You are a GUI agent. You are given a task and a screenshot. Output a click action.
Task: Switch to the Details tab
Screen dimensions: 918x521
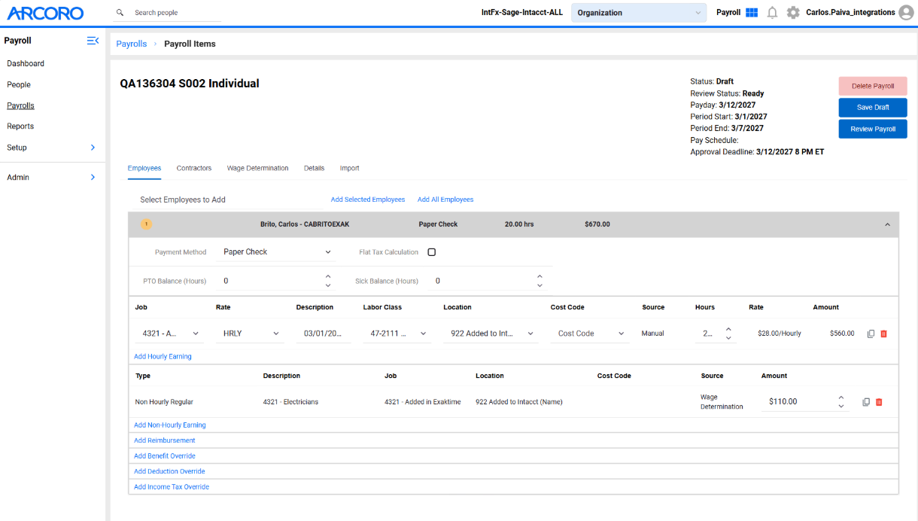315,168
